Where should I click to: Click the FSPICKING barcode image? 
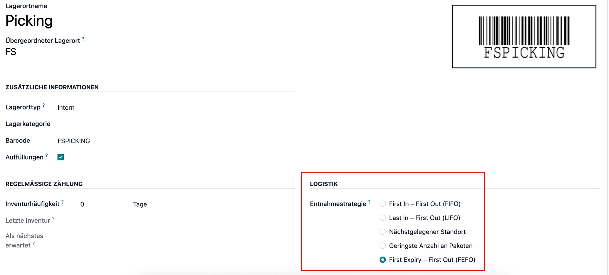coord(524,36)
